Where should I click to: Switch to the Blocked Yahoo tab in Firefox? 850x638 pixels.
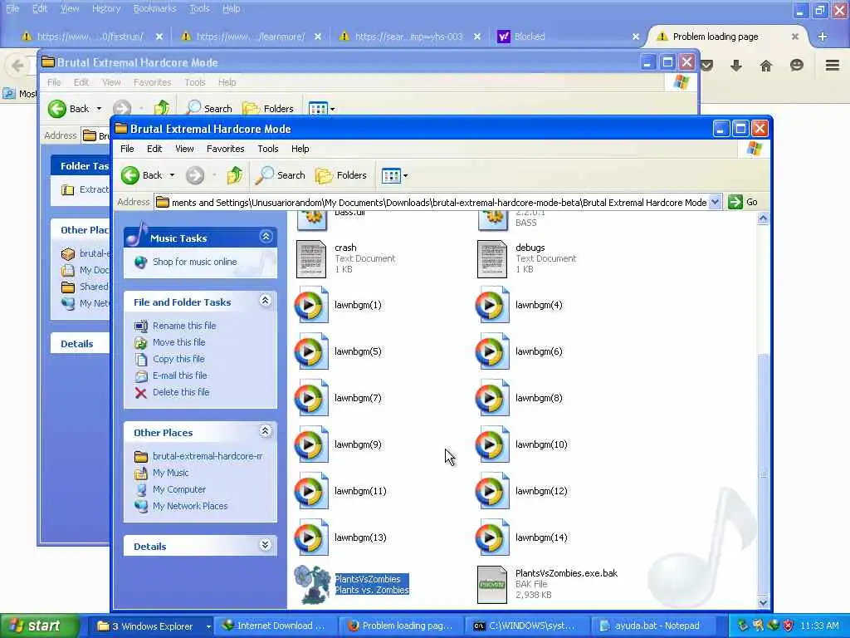click(568, 37)
